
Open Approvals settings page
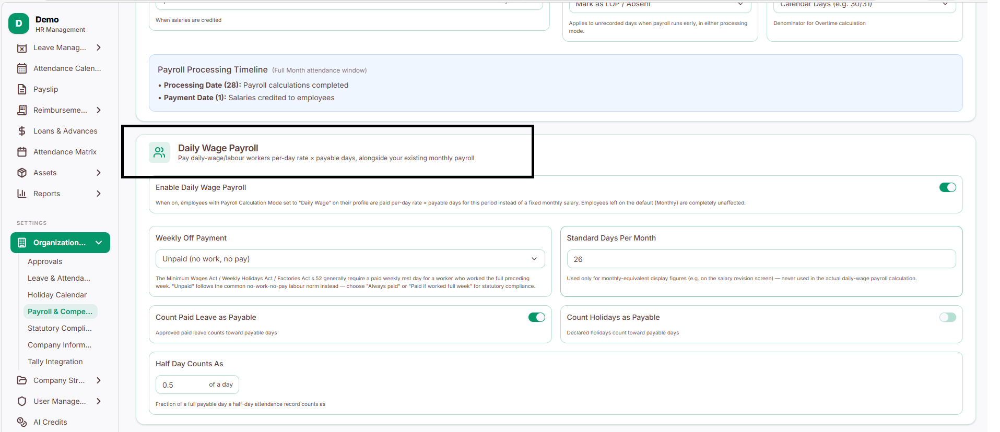tap(45, 261)
